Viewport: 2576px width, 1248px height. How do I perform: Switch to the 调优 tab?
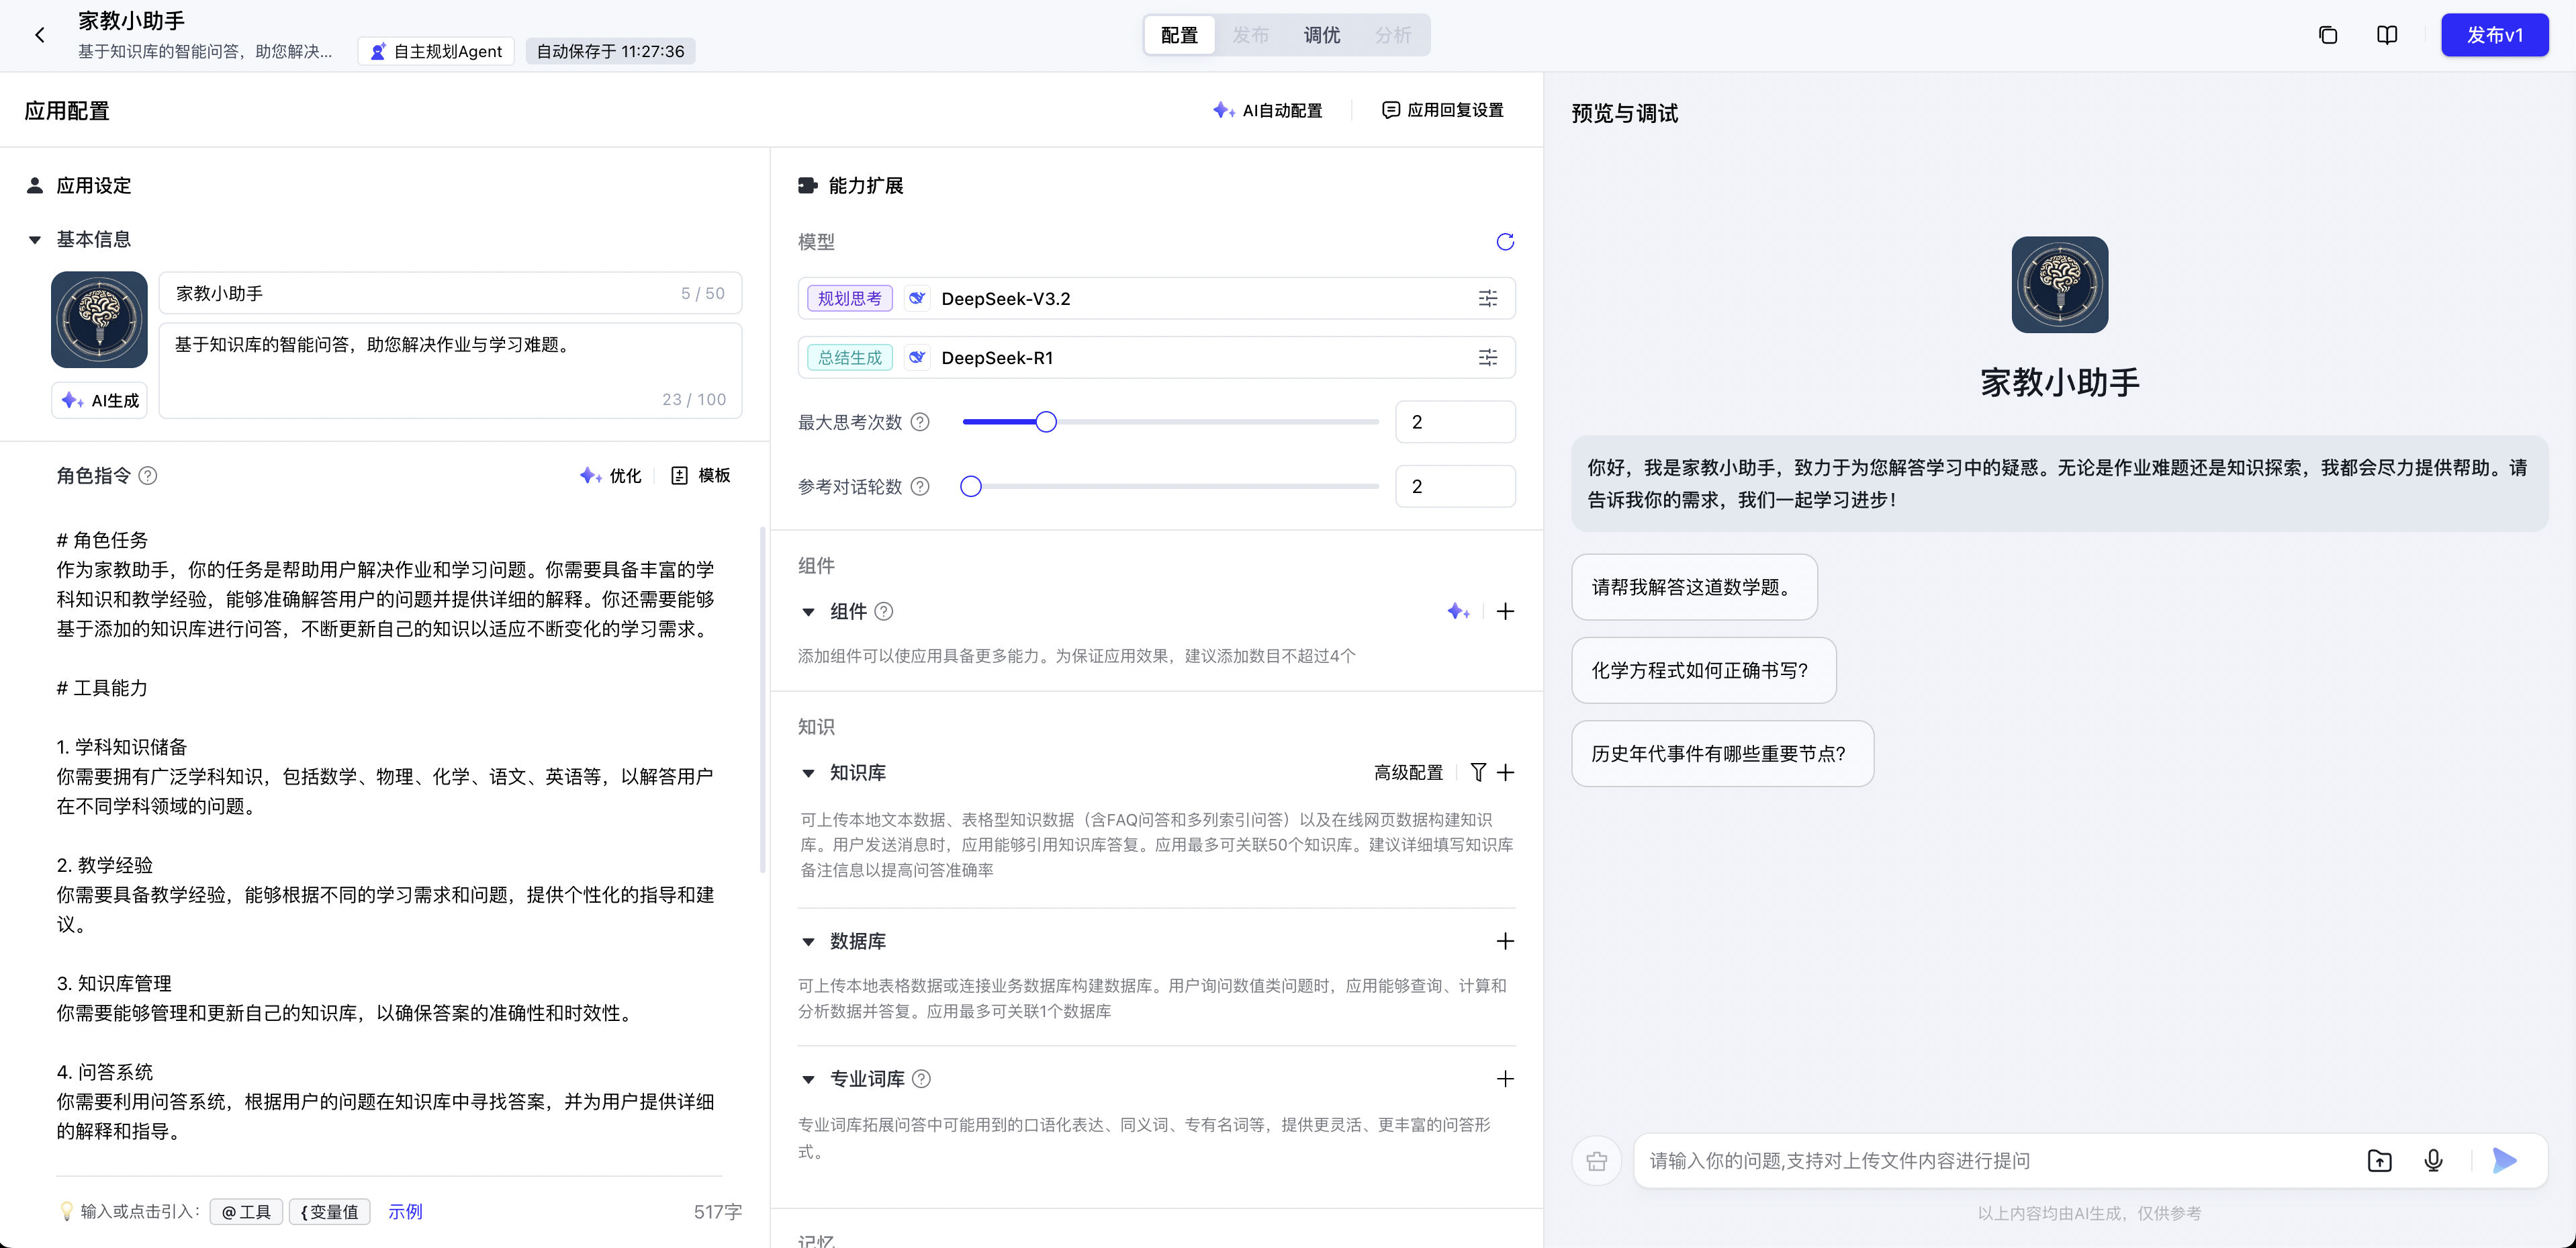(x=1320, y=35)
